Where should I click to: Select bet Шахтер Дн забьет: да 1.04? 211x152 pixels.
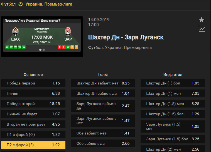pyautogui.click(x=103, y=93)
